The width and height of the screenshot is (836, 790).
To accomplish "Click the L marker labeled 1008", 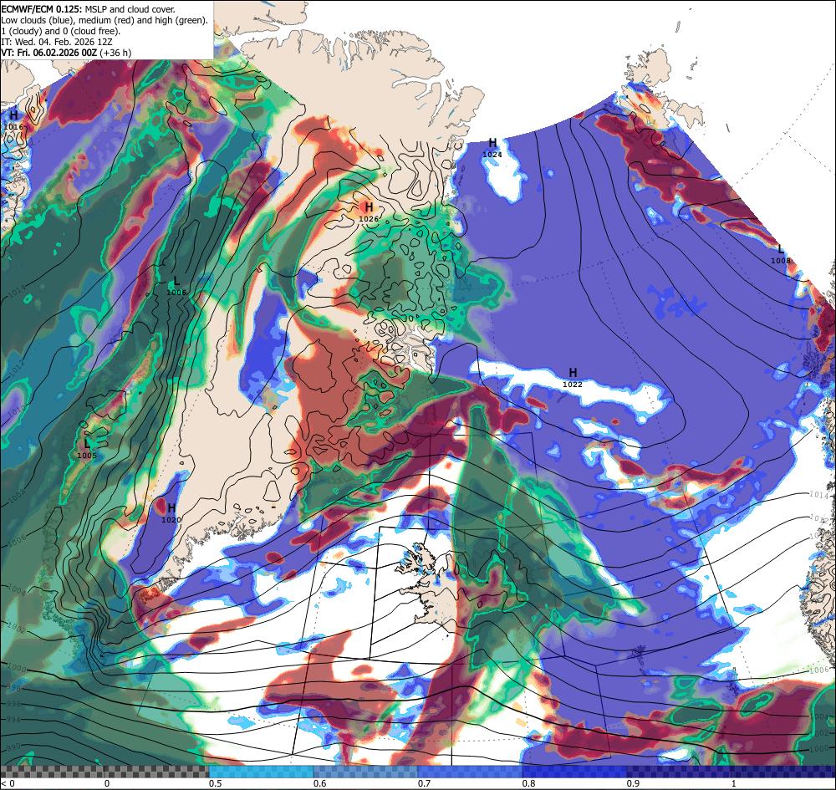I will point(781,249).
